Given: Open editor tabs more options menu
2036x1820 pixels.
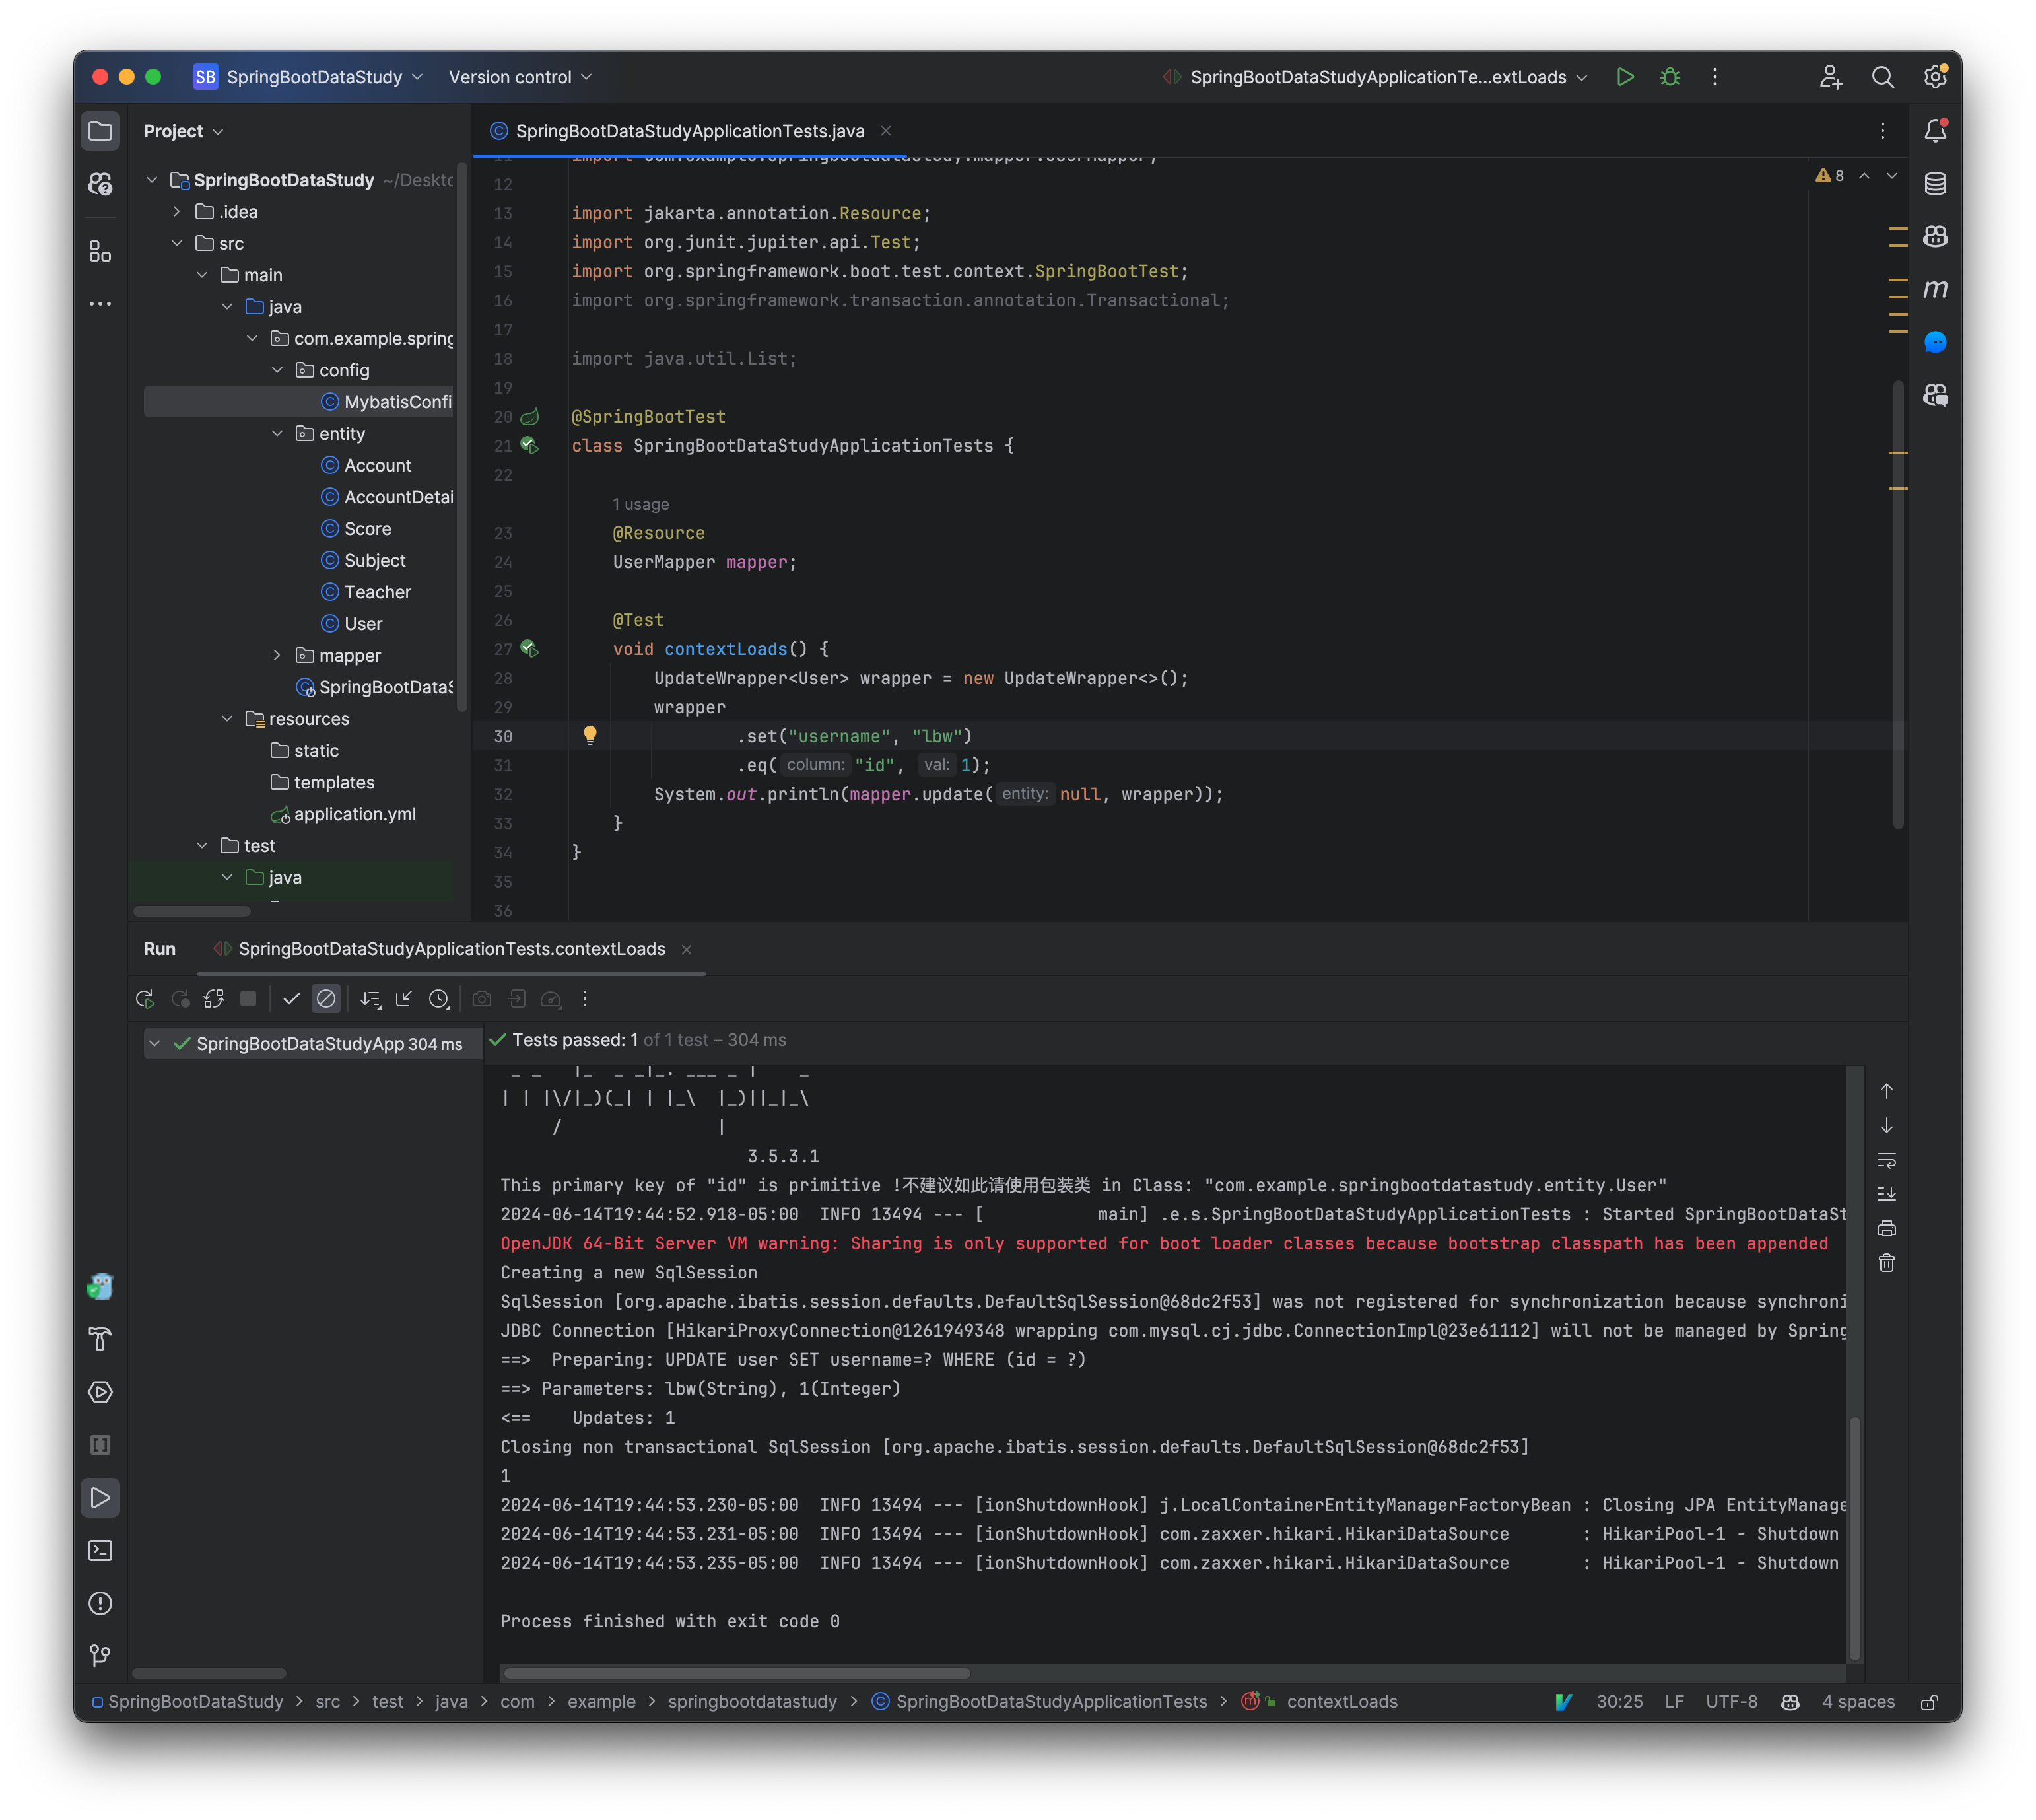Looking at the screenshot, I should 1883,131.
